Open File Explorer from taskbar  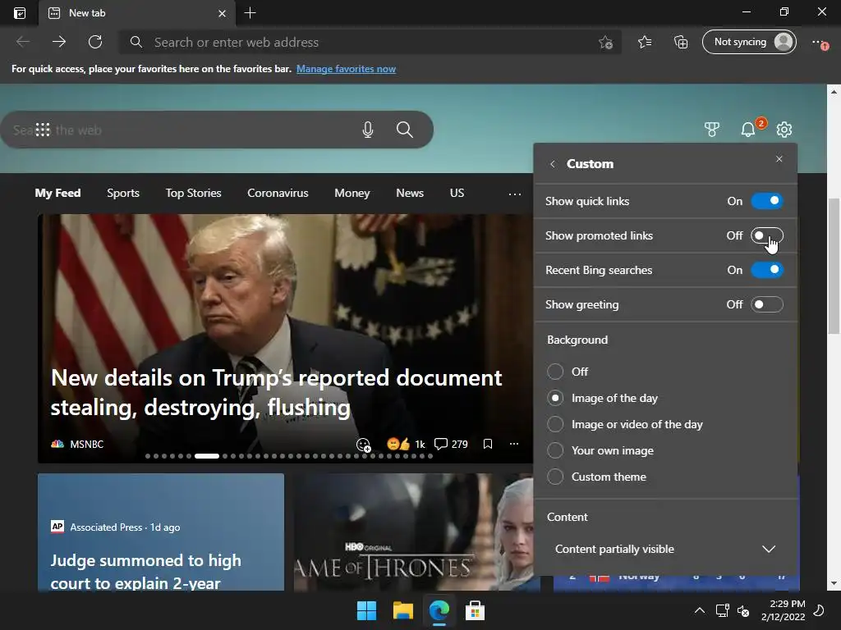(x=402, y=610)
